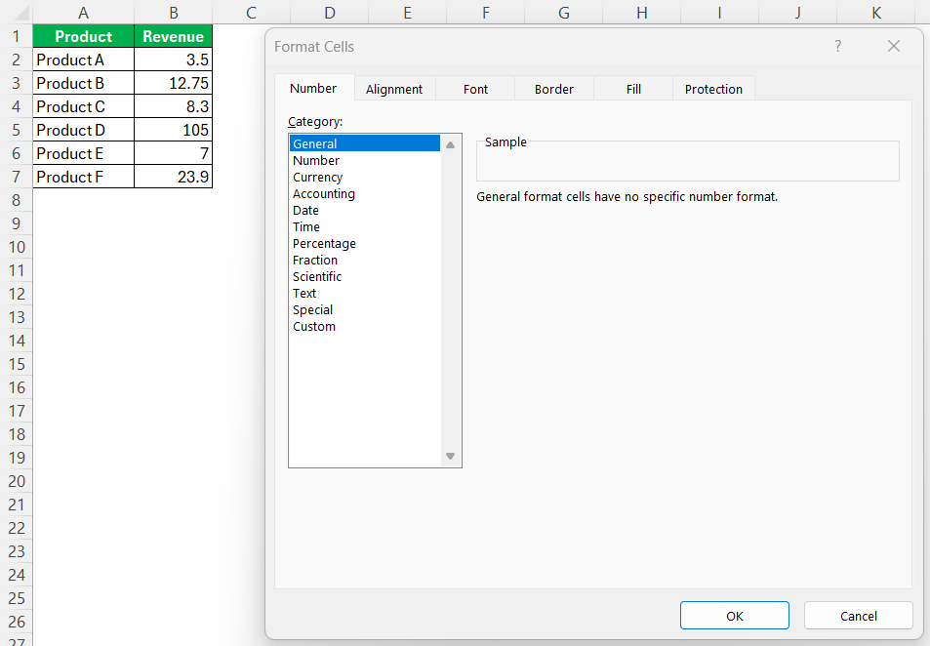Select column A header
This screenshot has height=646, width=930.
(x=84, y=13)
